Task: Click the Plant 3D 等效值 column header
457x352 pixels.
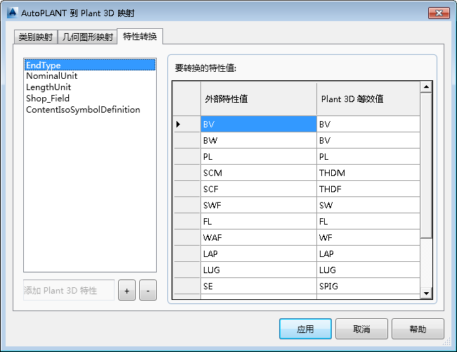Action: click(x=368, y=99)
